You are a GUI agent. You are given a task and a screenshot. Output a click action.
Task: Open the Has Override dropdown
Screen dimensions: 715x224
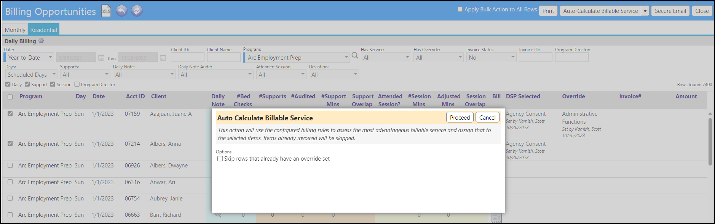point(439,57)
